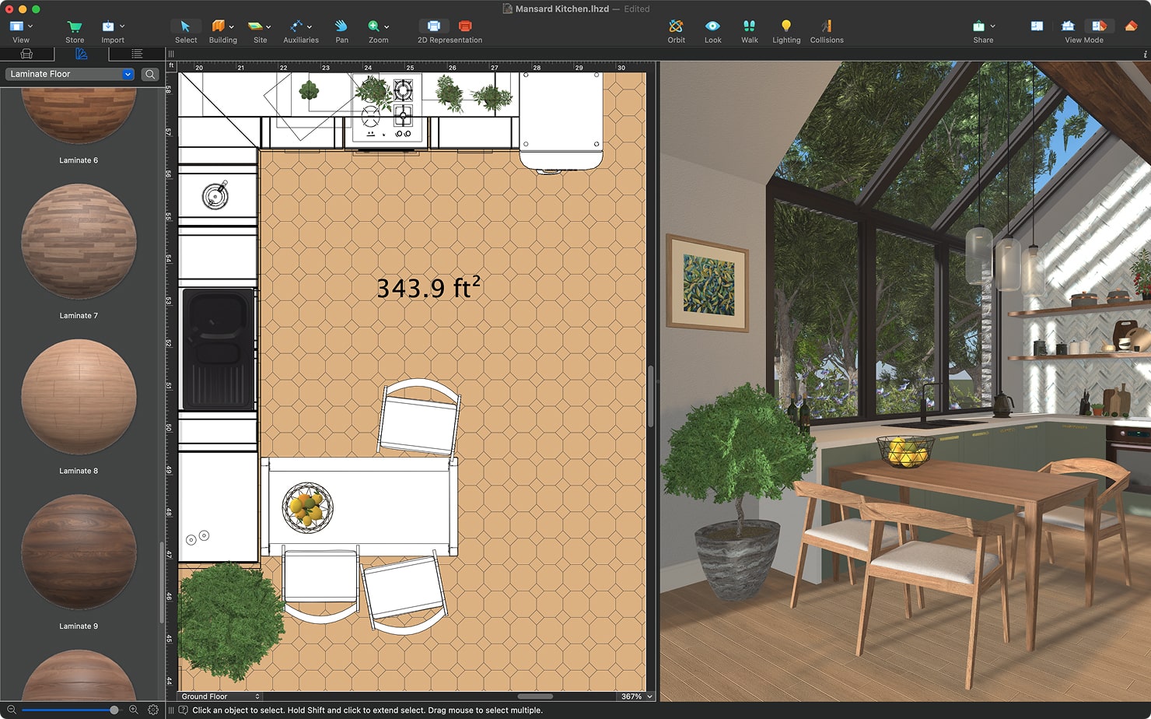Viewport: 1151px width, 719px height.
Task: Select the black kitchen sink in plan
Action: (x=219, y=349)
